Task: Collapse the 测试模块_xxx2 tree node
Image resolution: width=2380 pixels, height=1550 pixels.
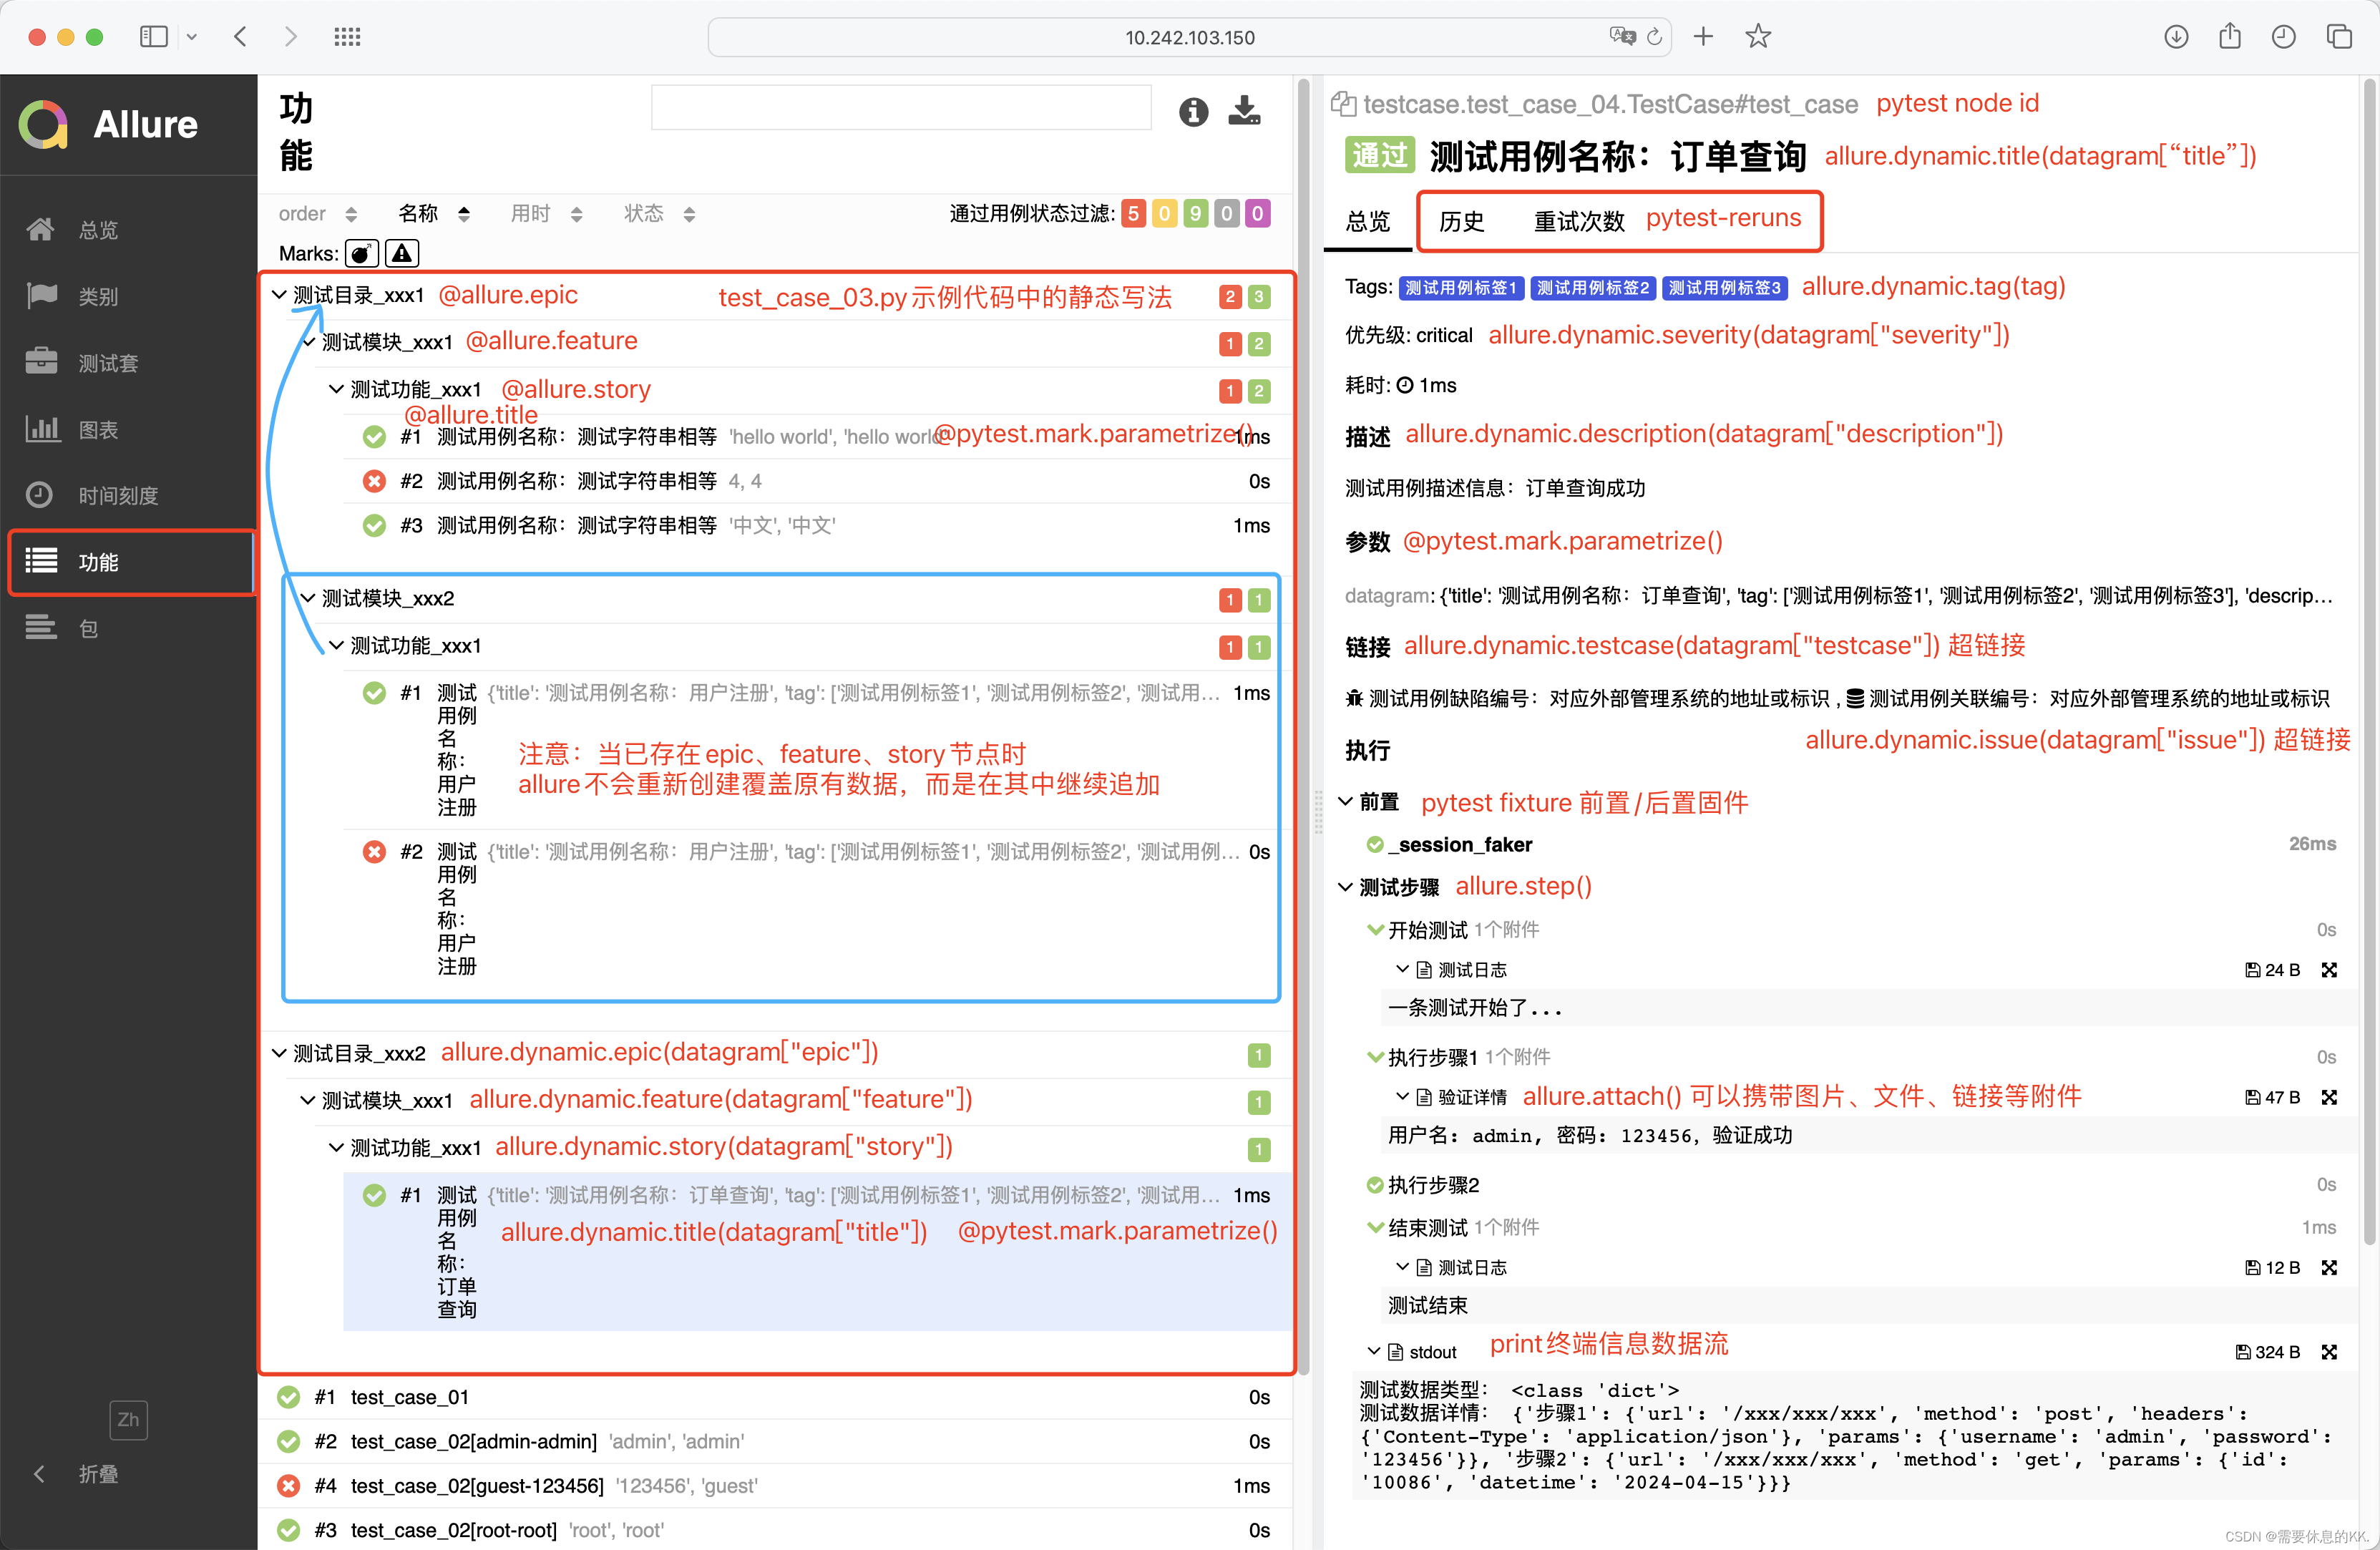Action: coord(308,598)
